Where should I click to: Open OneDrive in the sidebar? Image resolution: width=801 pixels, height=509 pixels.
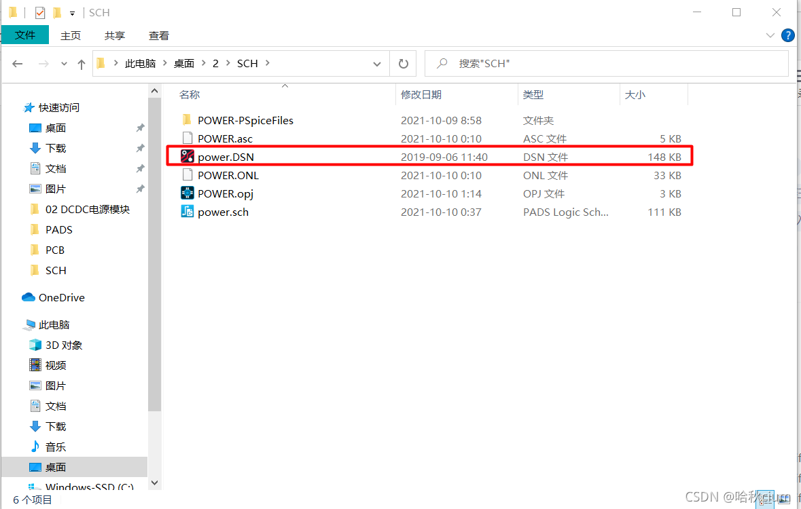click(x=53, y=297)
